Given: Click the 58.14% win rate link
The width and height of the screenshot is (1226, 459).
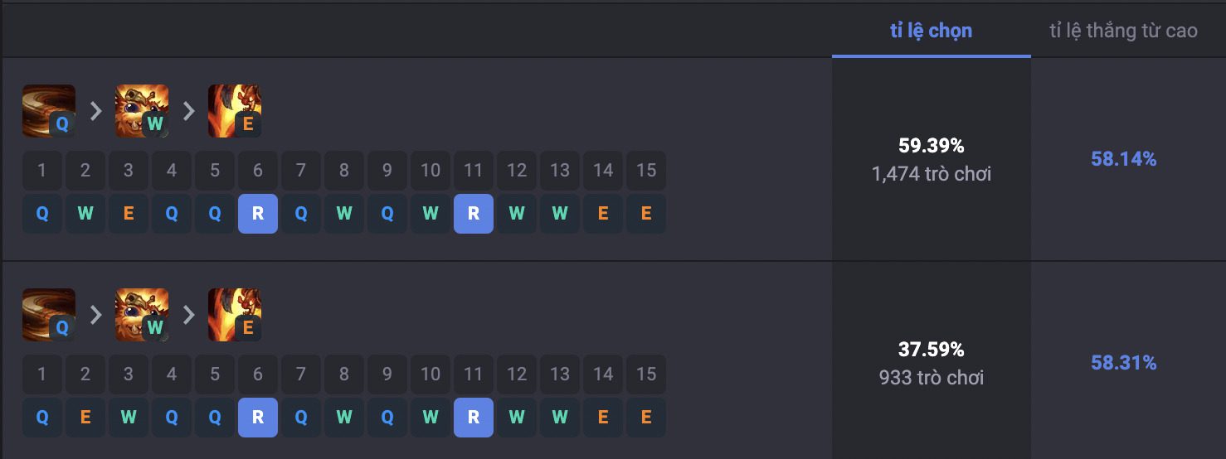Looking at the screenshot, I should (1124, 159).
